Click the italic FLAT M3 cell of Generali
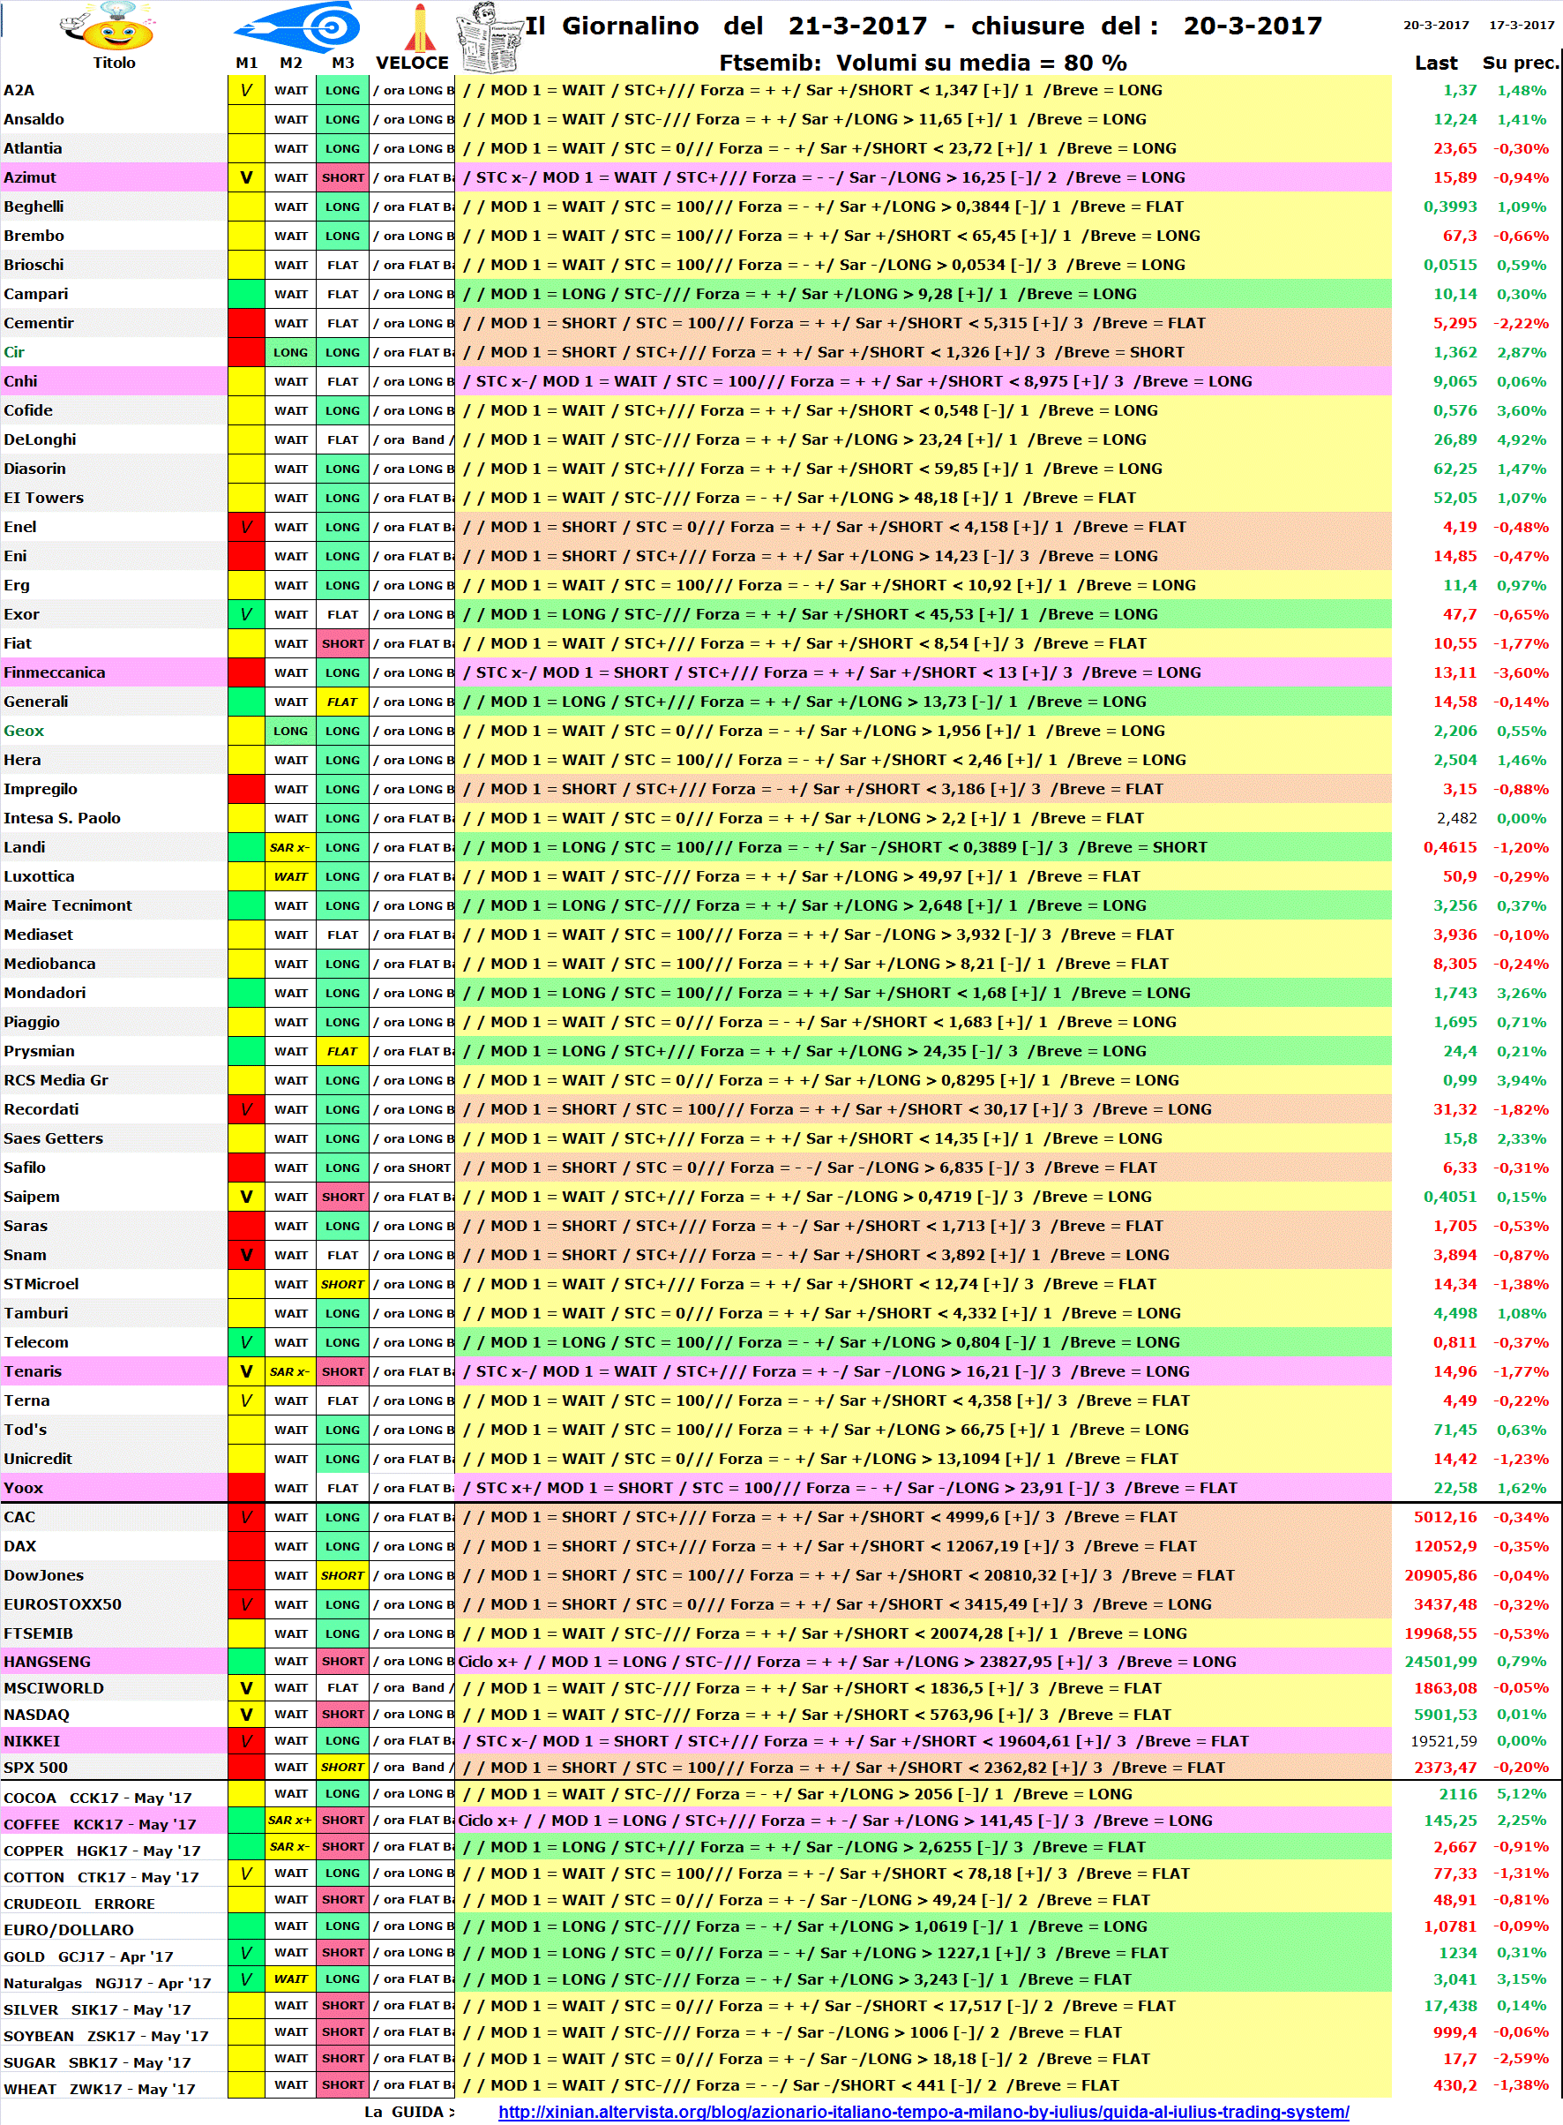The height and width of the screenshot is (2125, 1563). click(342, 702)
